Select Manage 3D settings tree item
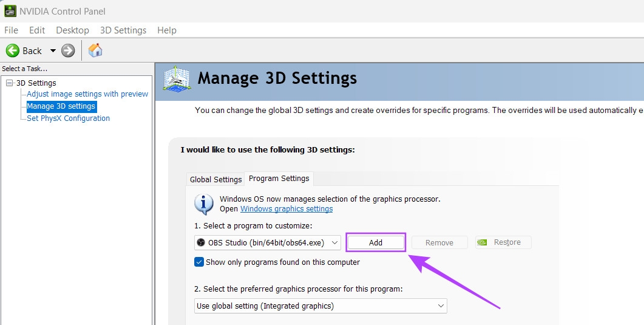The height and width of the screenshot is (325, 644). (x=61, y=106)
